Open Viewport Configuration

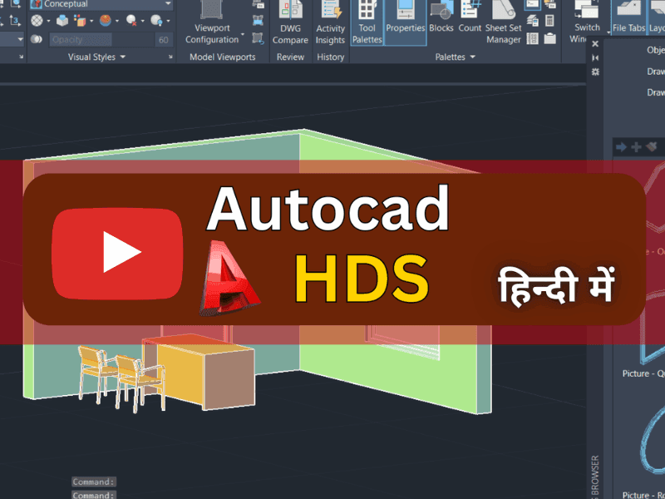click(x=212, y=23)
